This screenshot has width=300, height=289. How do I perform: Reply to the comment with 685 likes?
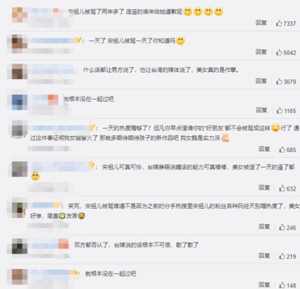[264, 149]
